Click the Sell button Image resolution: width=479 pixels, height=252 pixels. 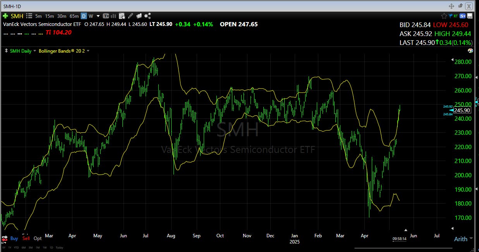pyautogui.click(x=26, y=238)
